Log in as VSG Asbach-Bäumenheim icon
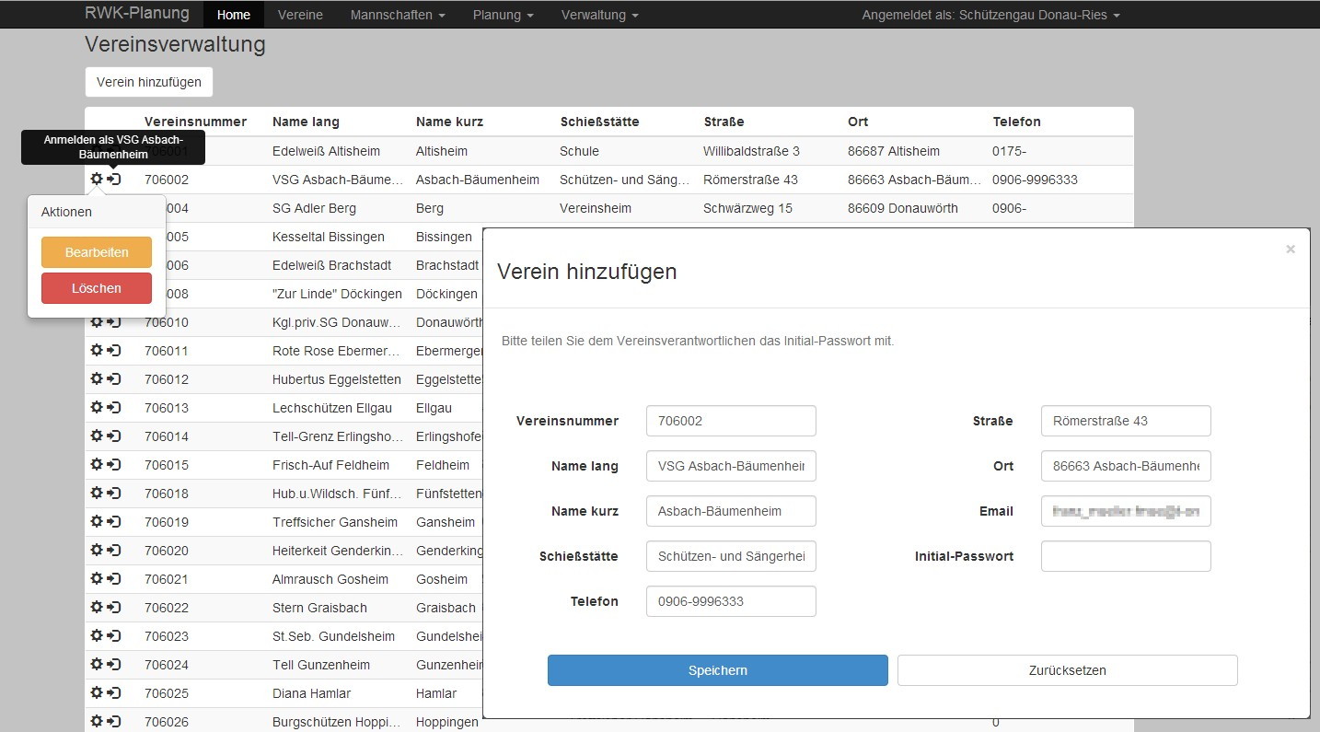Screen dimensions: 1320x732 114,179
